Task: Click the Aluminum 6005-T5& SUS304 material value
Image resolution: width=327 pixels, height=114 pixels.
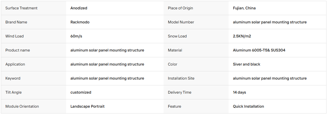Action: pos(259,50)
